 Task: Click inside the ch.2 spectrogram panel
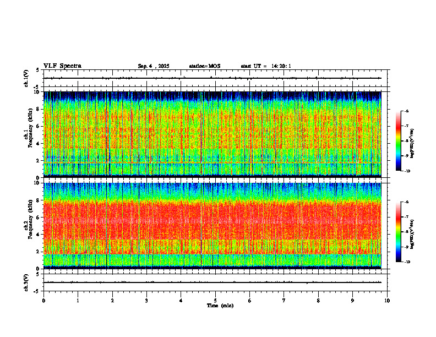click(212, 226)
